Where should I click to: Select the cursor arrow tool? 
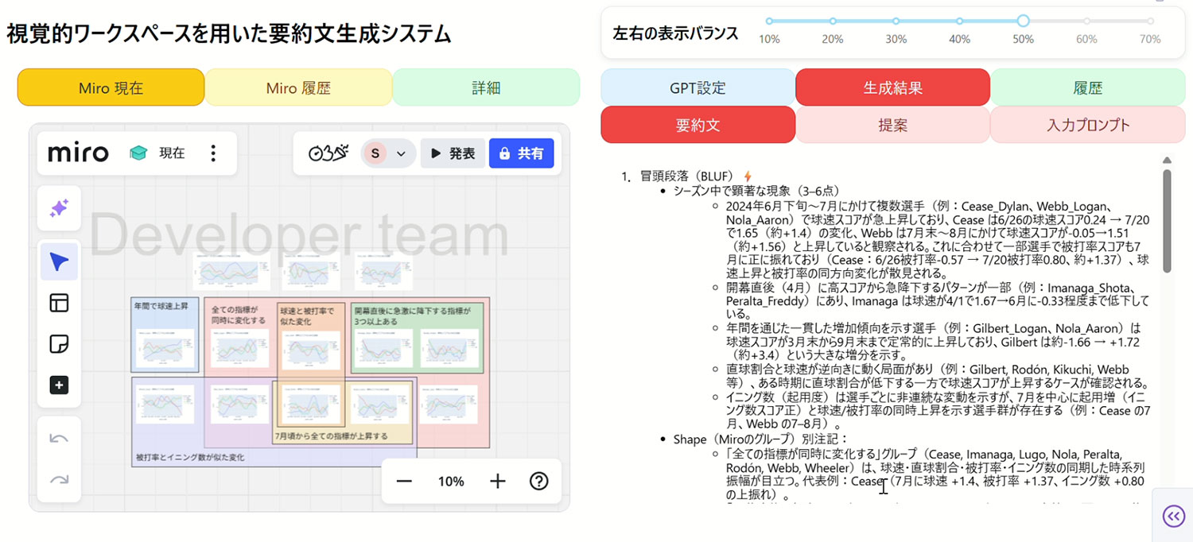point(60,261)
